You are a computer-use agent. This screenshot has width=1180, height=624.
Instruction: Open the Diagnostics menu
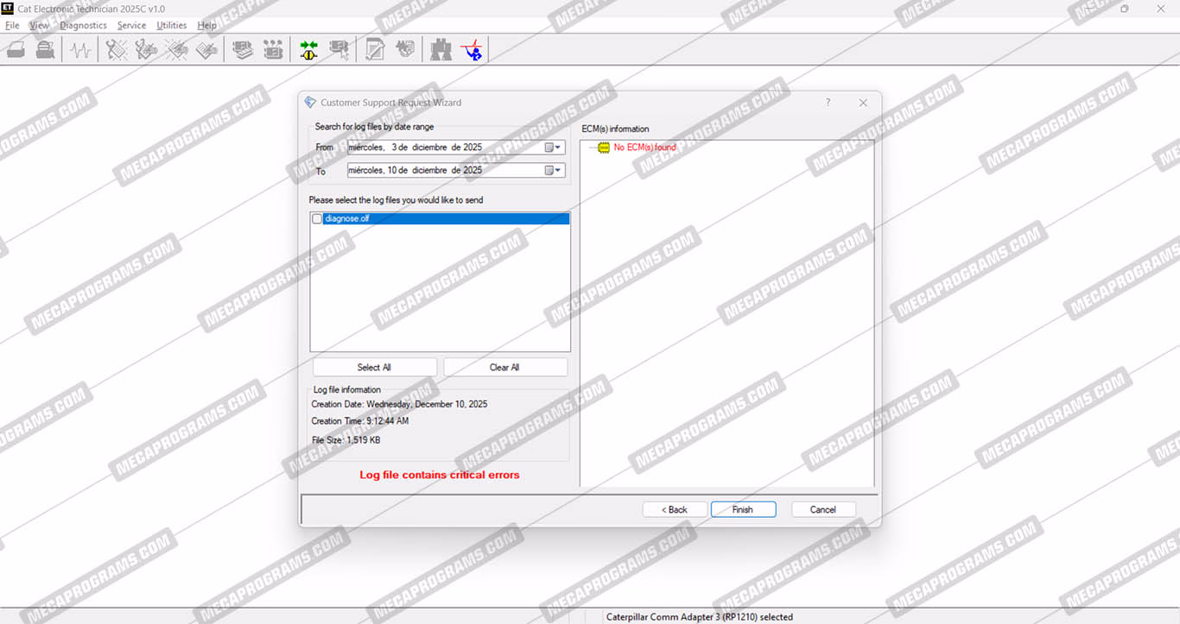[x=83, y=25]
